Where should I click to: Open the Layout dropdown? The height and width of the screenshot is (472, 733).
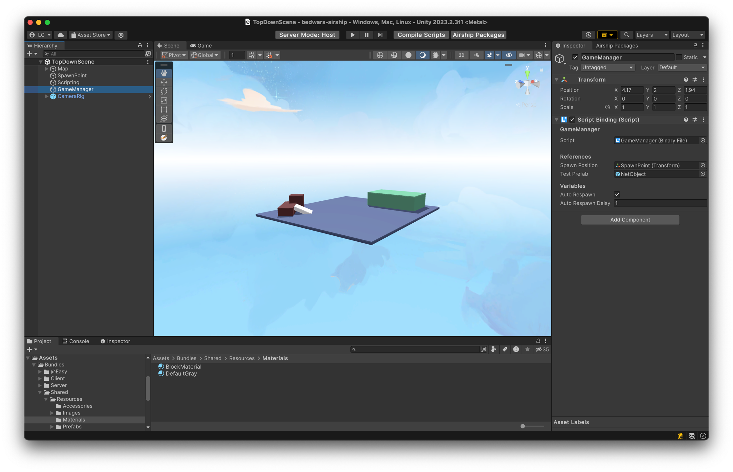point(688,35)
